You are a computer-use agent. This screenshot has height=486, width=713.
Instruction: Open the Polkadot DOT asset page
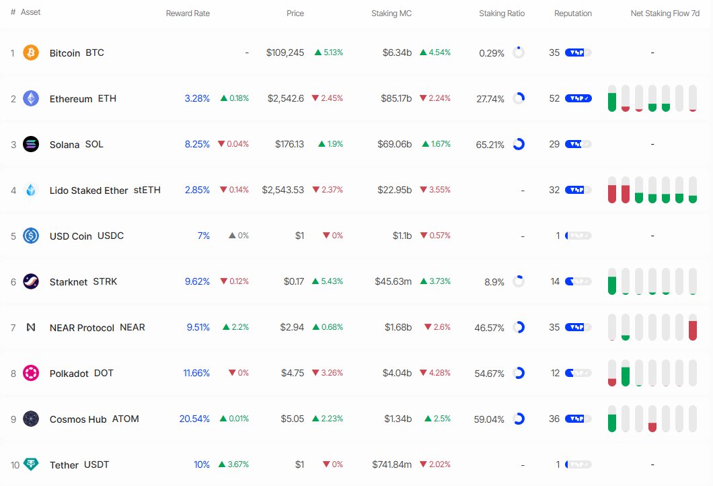click(x=81, y=373)
